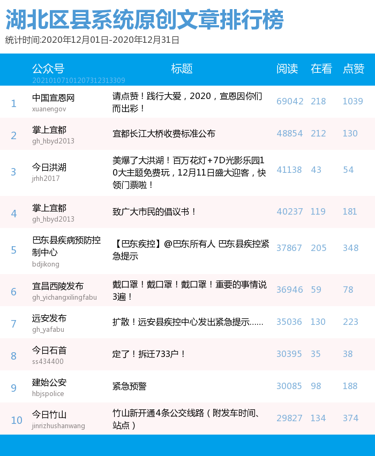
Task: Open article 宜都长江大桥收费标准公布
Action: point(164,133)
